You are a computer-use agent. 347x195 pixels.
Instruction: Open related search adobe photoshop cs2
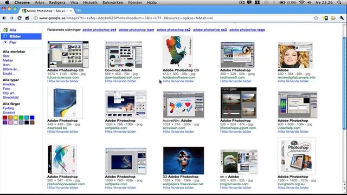pos(173,30)
